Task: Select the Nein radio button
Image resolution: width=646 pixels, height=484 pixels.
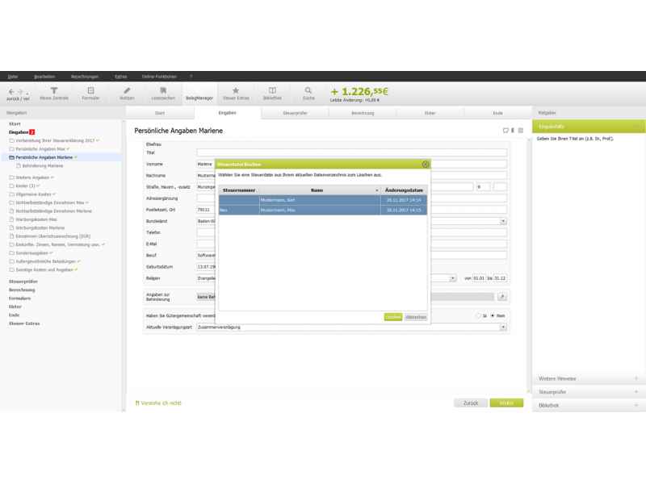Action: pos(493,315)
